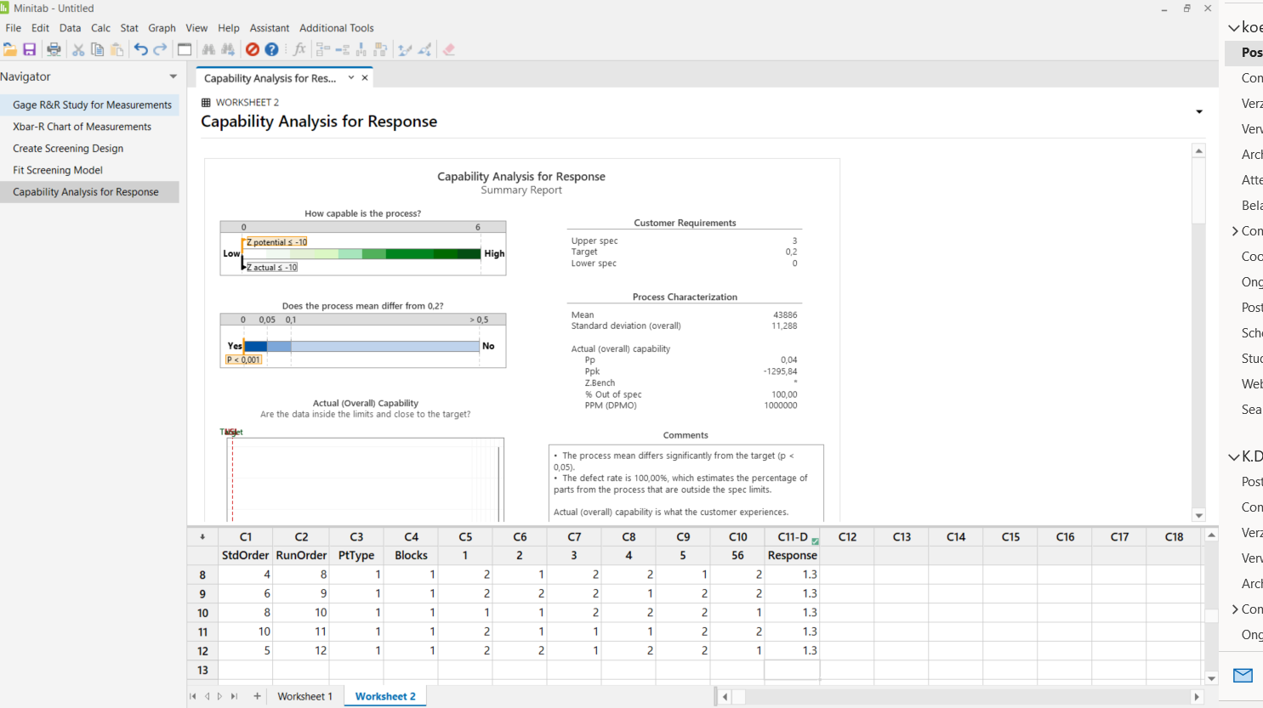
Task: Insert a formula using the fx icon
Action: 299,48
